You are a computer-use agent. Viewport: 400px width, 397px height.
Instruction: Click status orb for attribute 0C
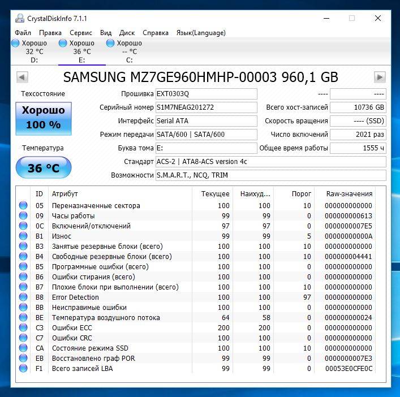(23, 226)
